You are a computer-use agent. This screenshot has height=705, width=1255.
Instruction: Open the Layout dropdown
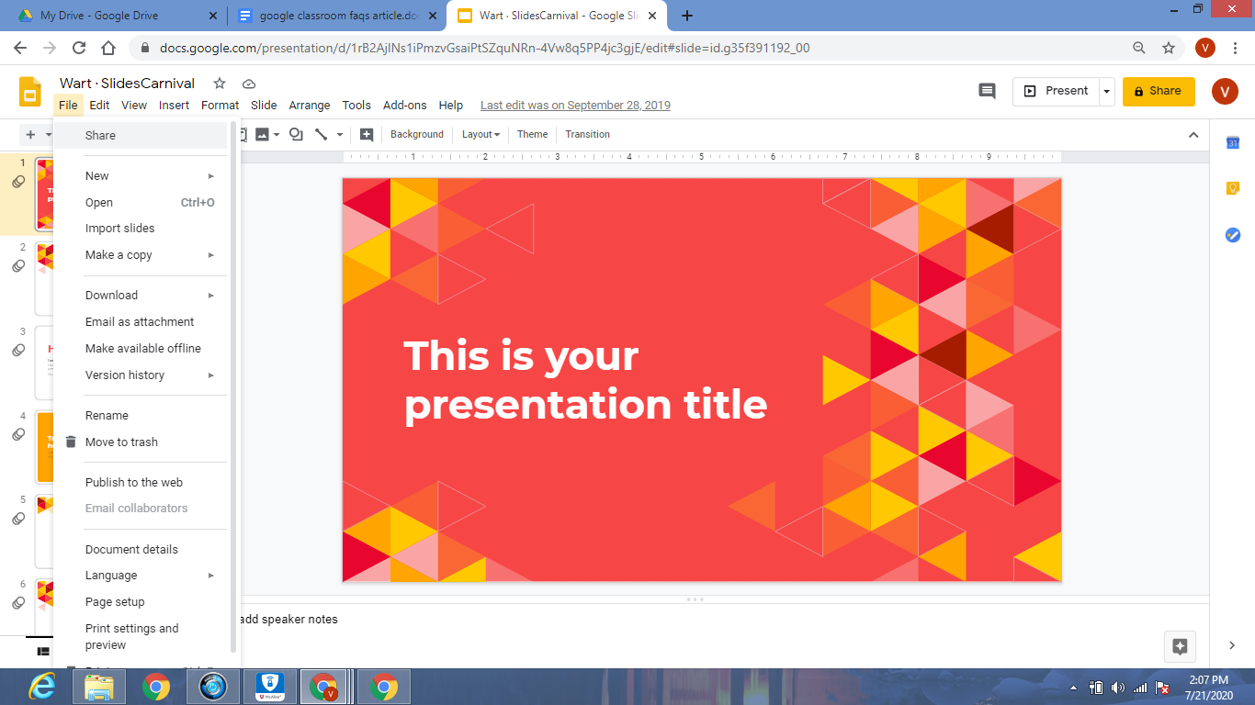(481, 134)
